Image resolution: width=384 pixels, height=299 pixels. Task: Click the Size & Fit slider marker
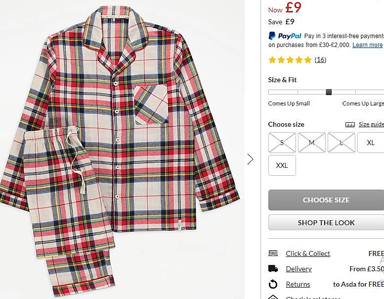329,92
